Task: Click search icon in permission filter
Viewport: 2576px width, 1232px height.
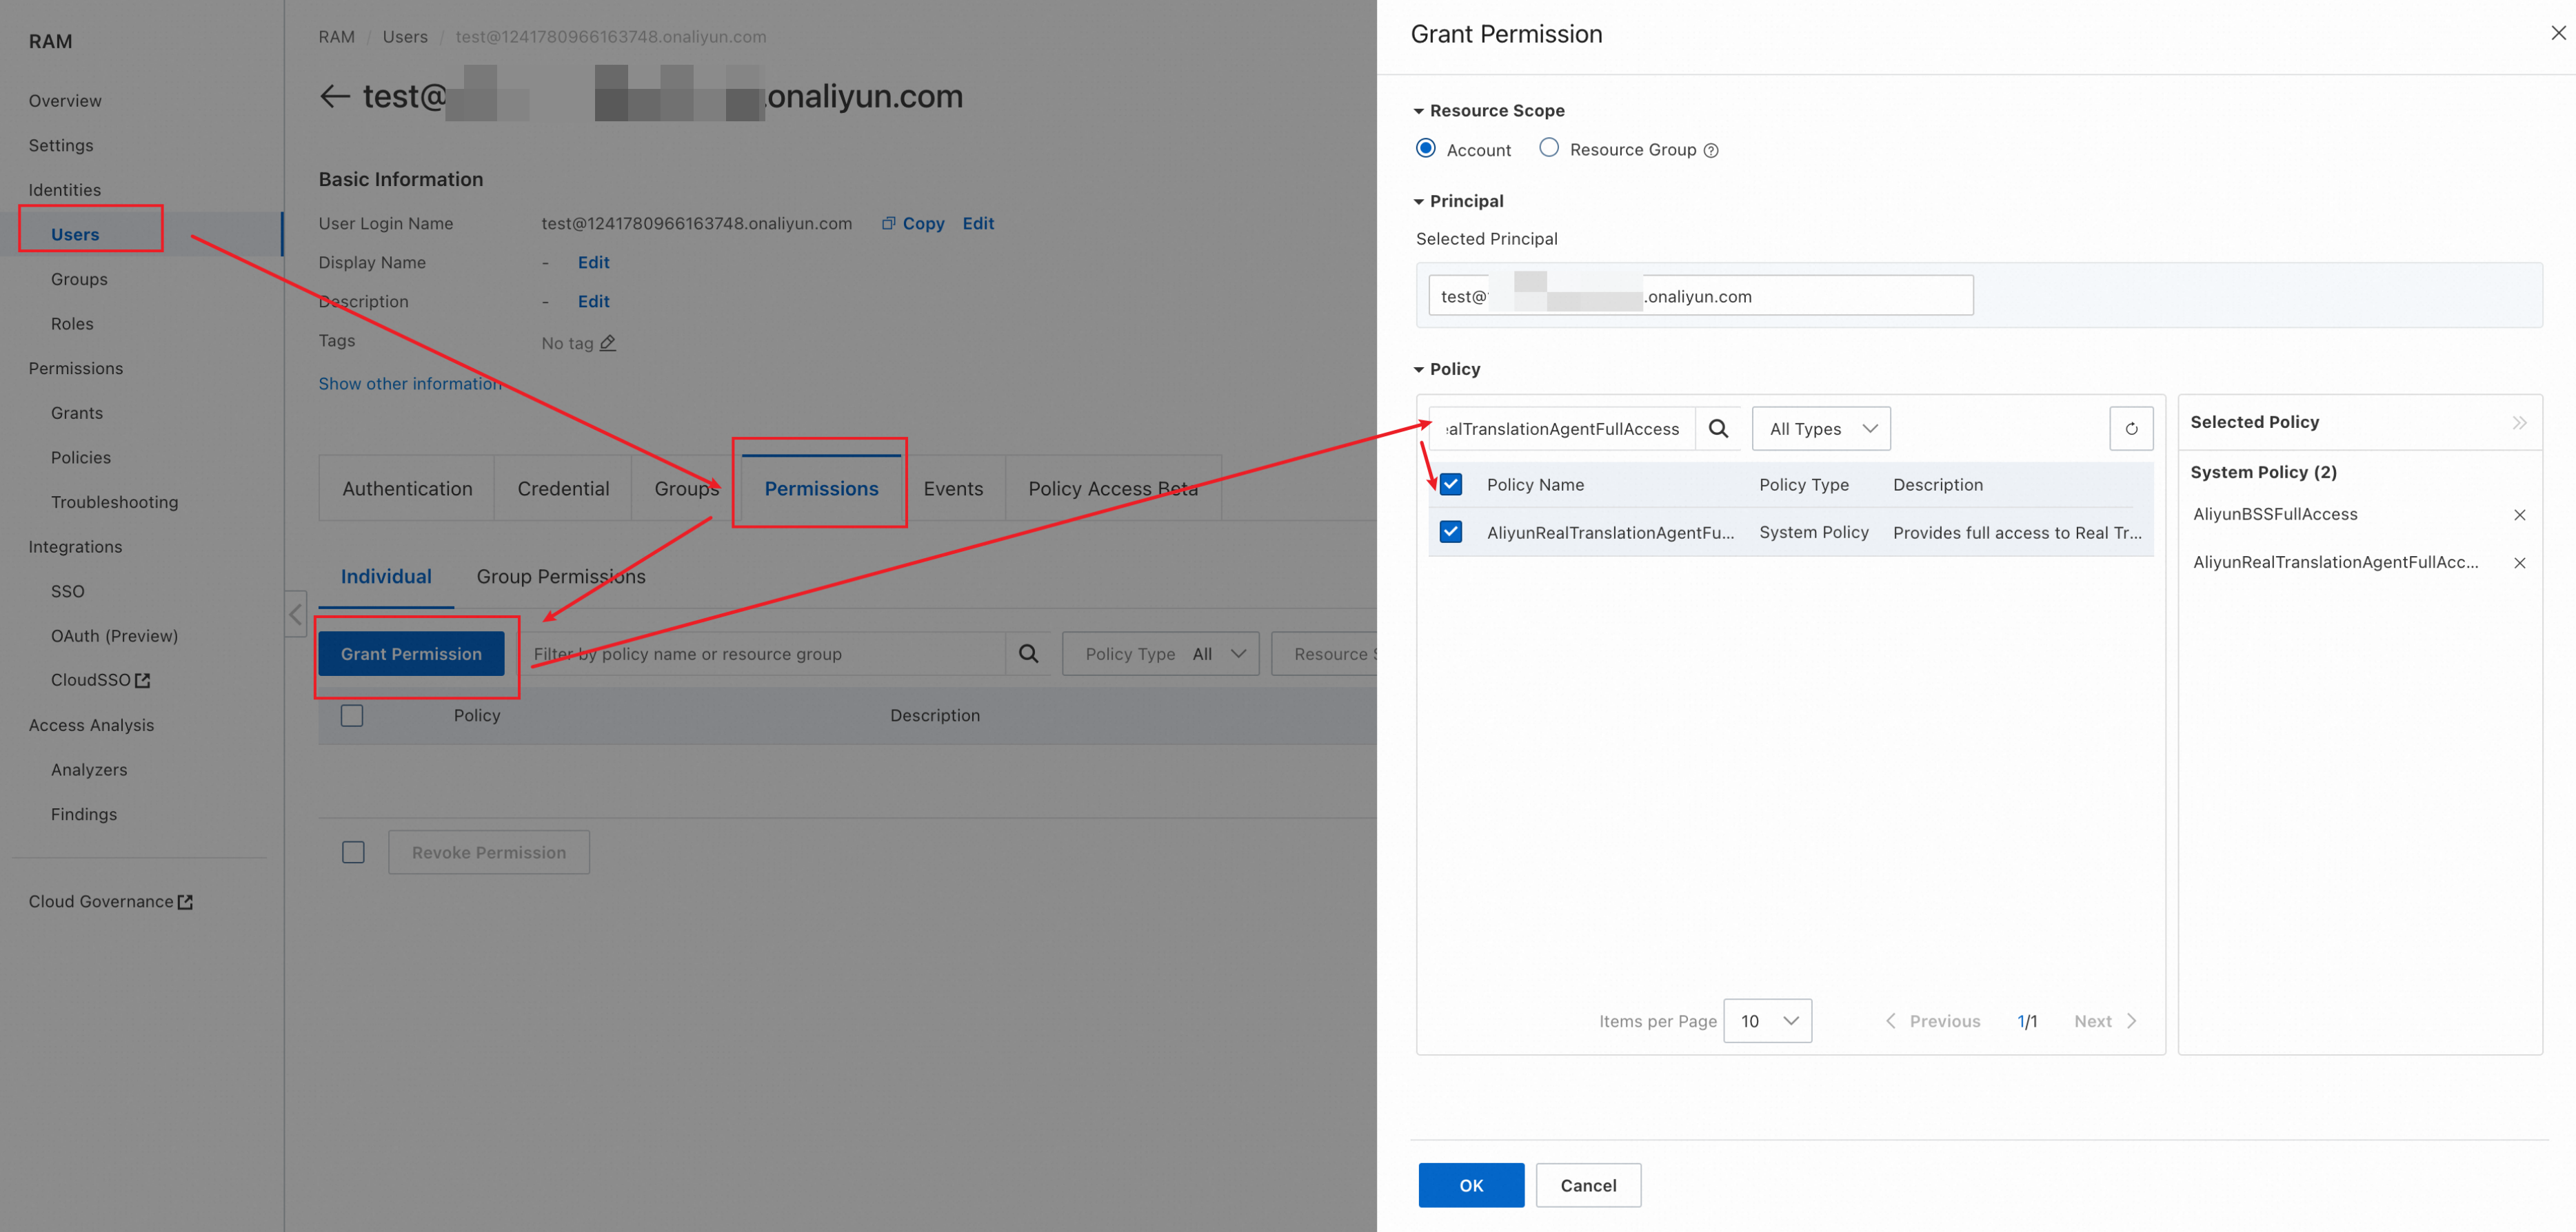Action: tap(1028, 653)
